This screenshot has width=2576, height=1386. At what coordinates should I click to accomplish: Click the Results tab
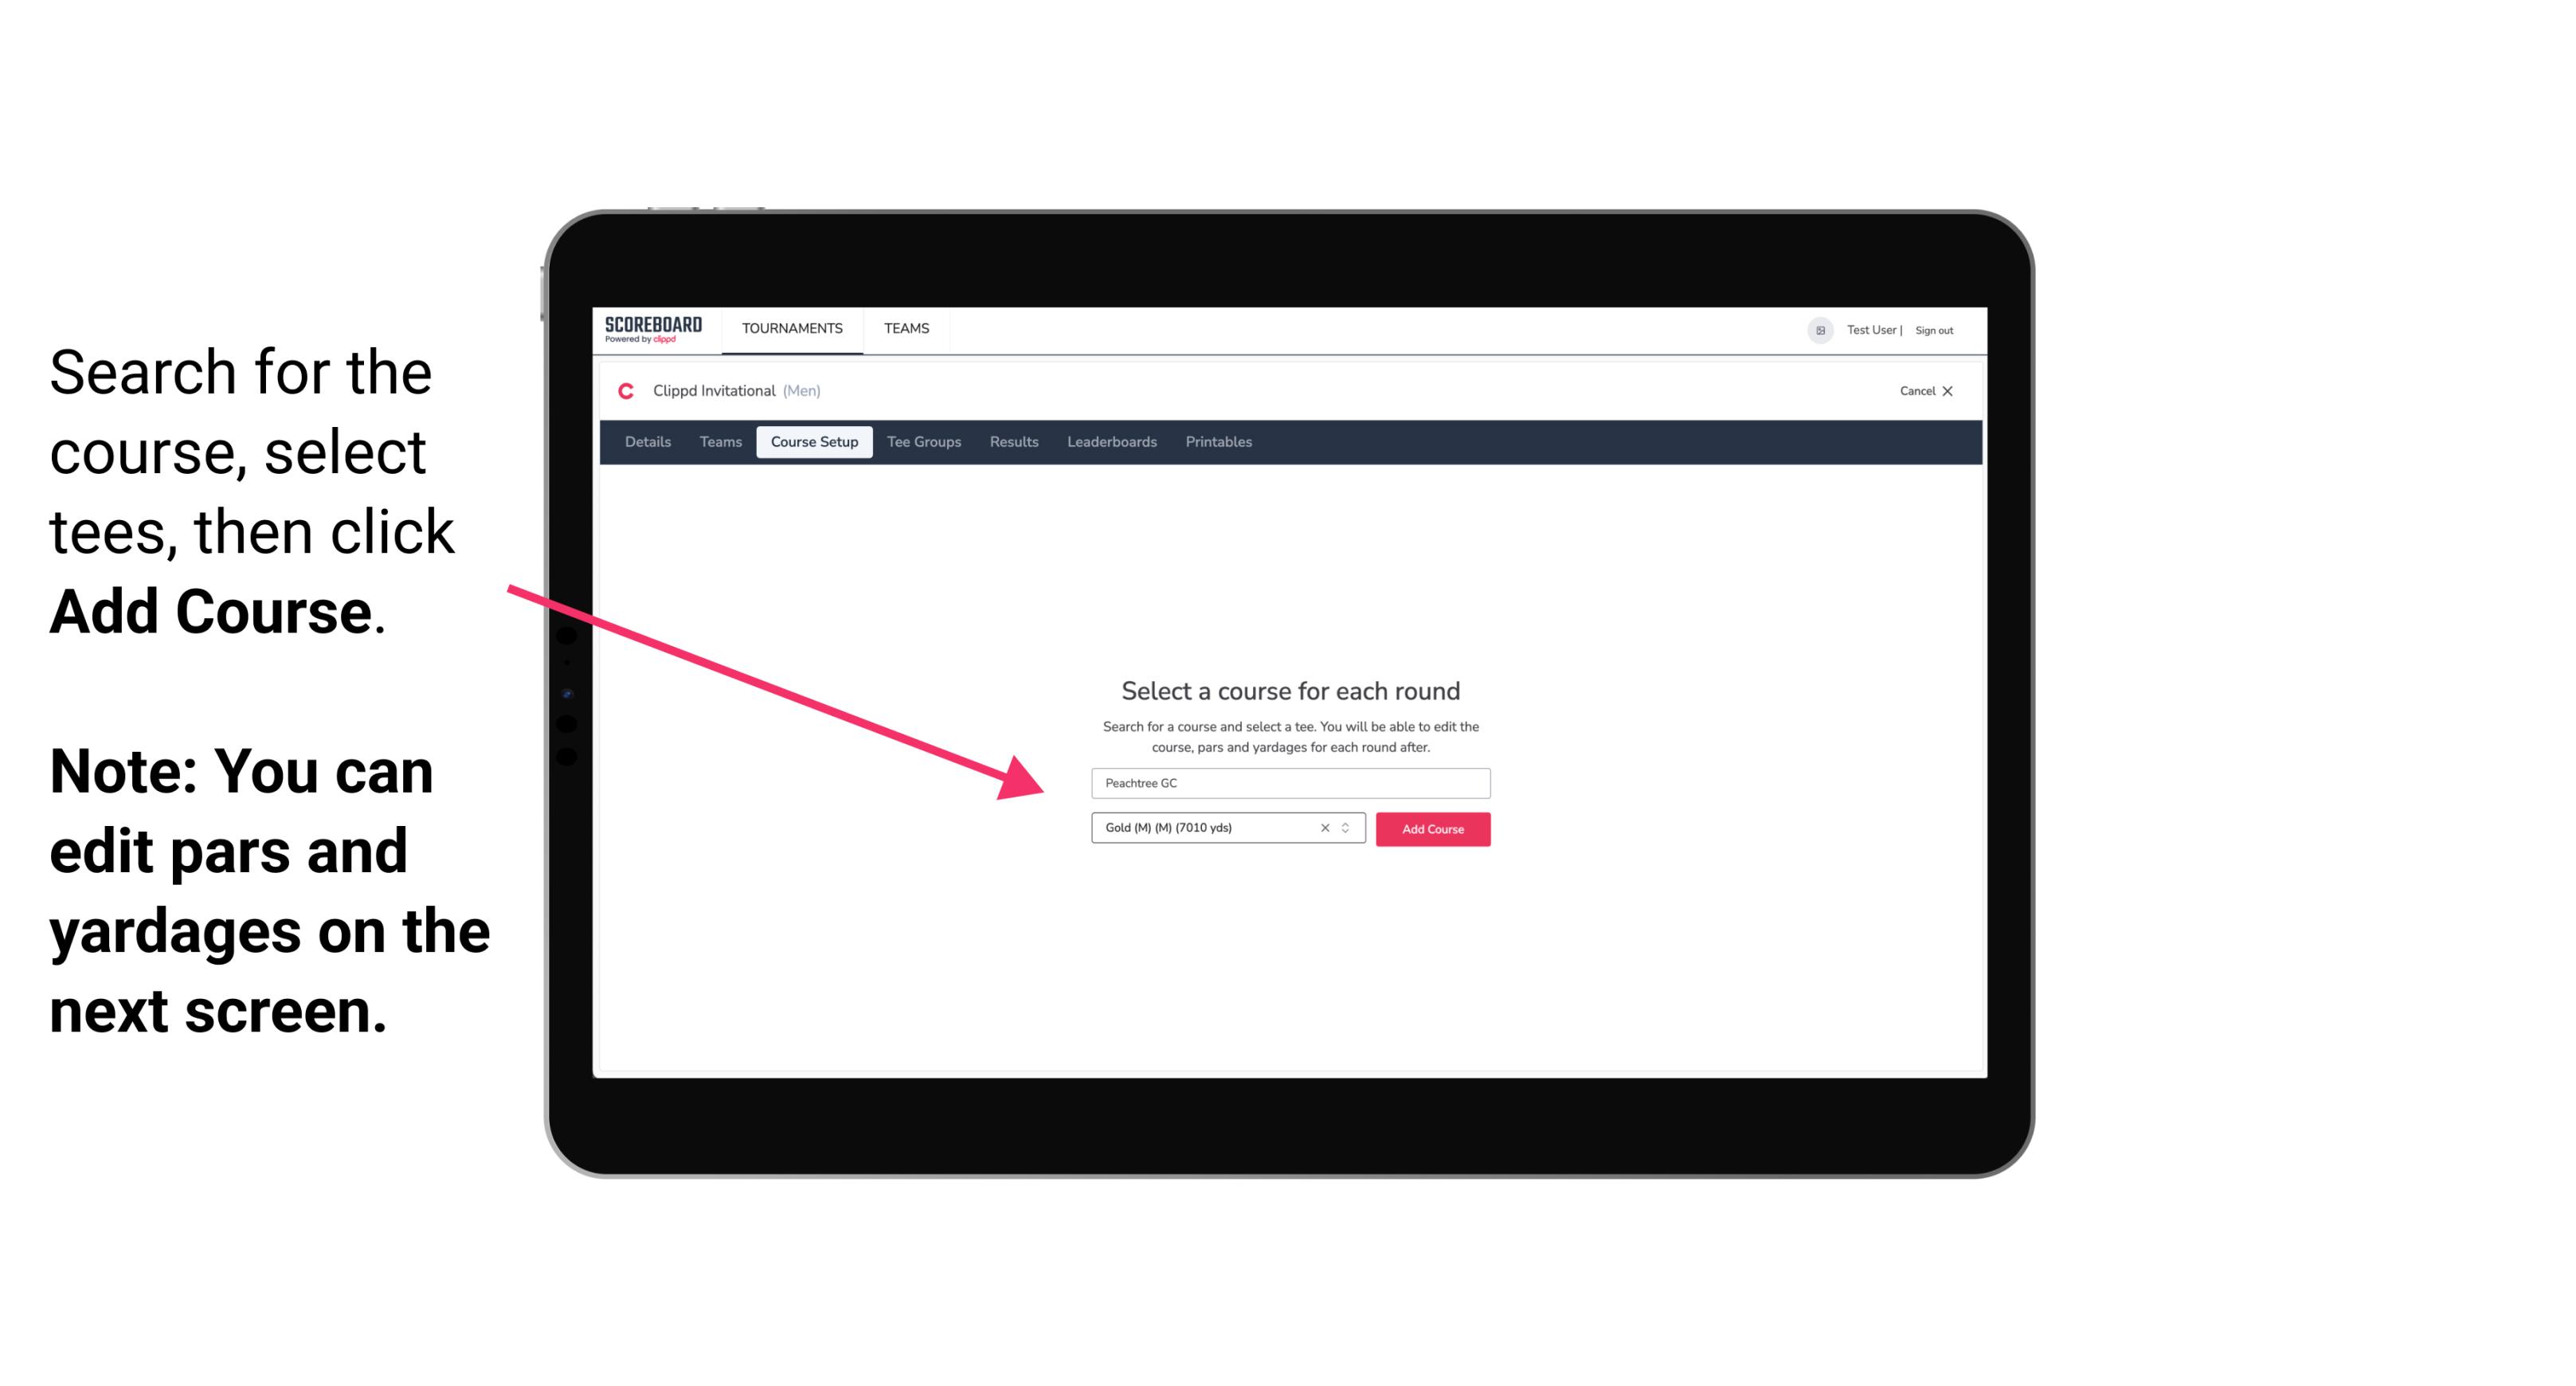(x=1012, y=442)
